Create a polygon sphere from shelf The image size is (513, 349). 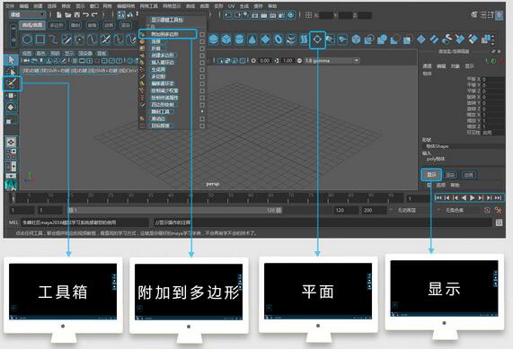[213, 39]
